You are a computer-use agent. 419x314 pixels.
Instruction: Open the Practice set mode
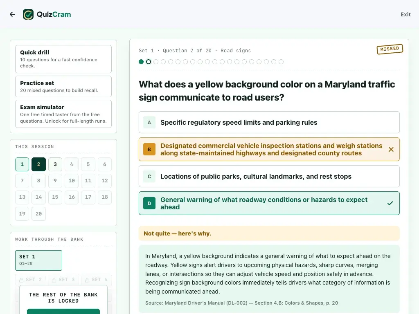coord(63,87)
